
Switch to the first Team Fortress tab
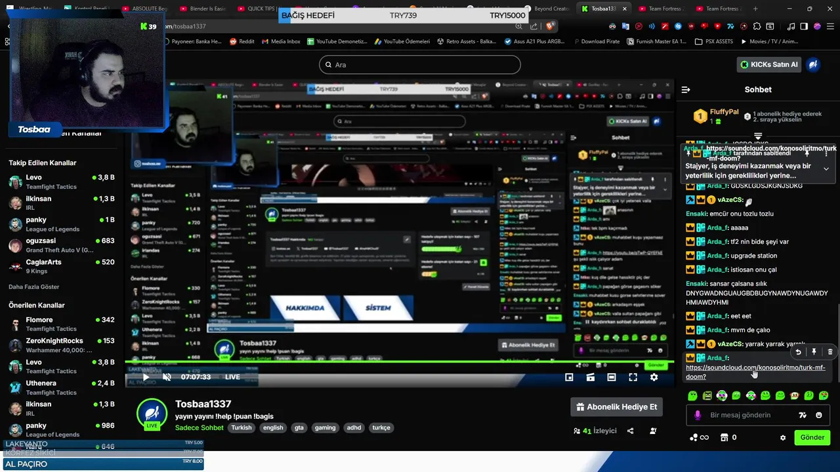pos(661,9)
